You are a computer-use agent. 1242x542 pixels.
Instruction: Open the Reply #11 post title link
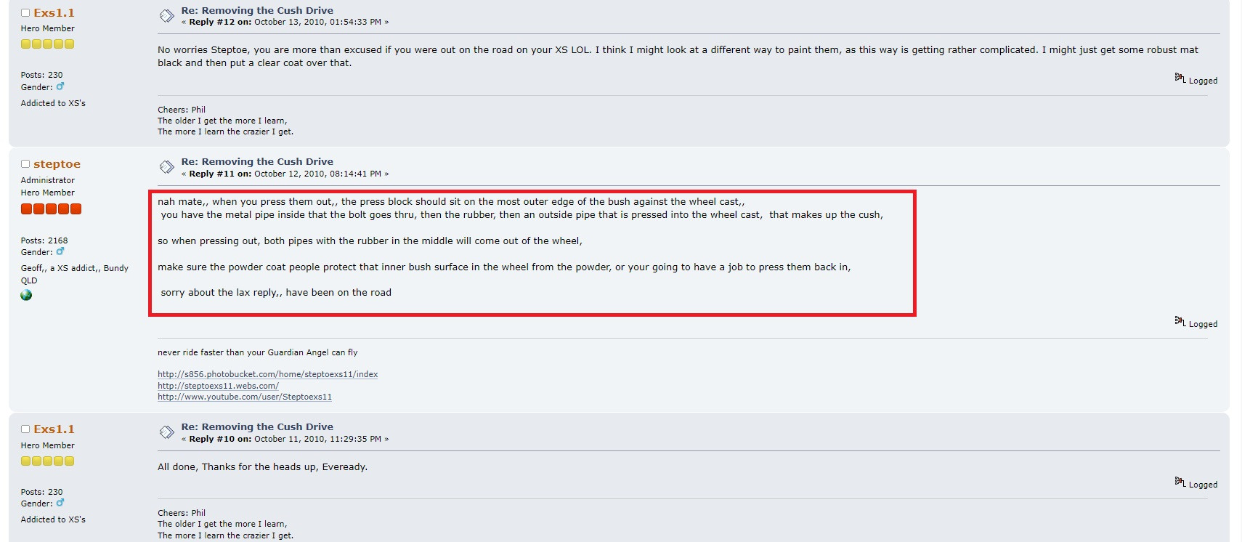coord(257,161)
